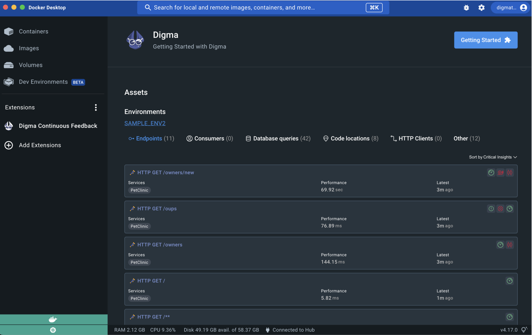
Task: Click the Getting Started button
Action: click(x=485, y=40)
